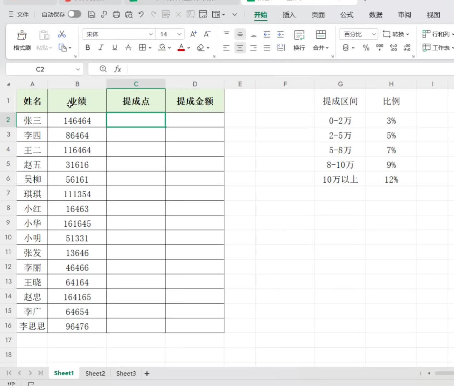Apply Italic formatting

pyautogui.click(x=101, y=48)
